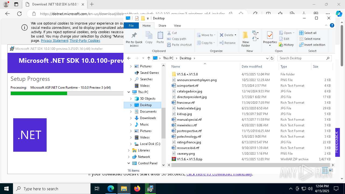Screen dimensions: 345x194
Task: Select the Home ribbon tab
Action: (146, 26)
